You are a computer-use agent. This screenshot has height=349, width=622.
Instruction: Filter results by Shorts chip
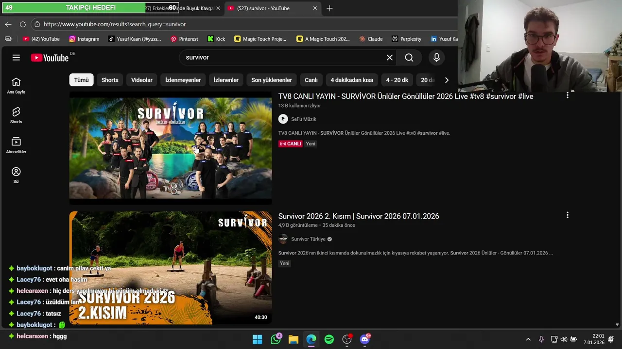tap(110, 80)
